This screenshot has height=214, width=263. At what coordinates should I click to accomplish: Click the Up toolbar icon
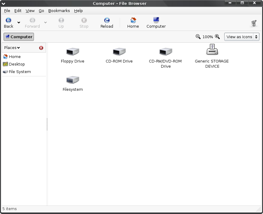click(61, 20)
